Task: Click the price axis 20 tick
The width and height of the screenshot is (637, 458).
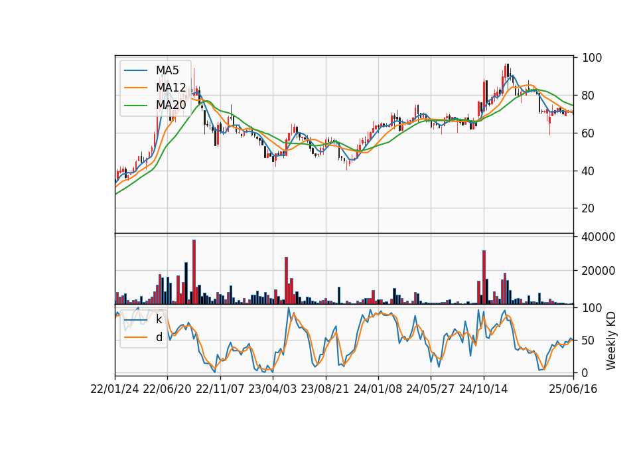Action: [x=588, y=208]
